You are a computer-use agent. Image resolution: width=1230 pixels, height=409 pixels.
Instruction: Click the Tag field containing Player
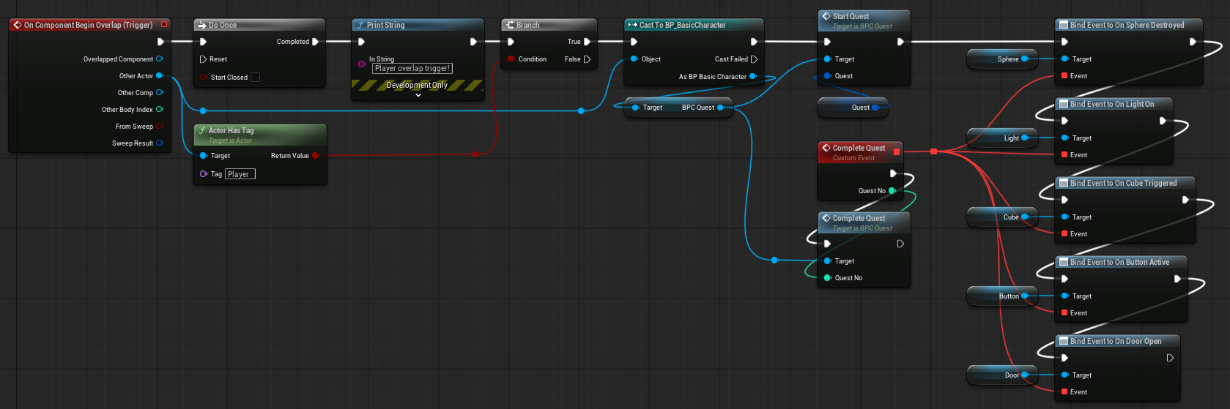(240, 174)
